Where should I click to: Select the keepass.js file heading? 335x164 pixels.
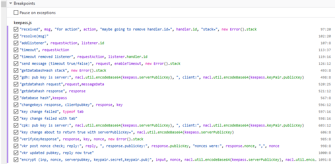(23, 22)
